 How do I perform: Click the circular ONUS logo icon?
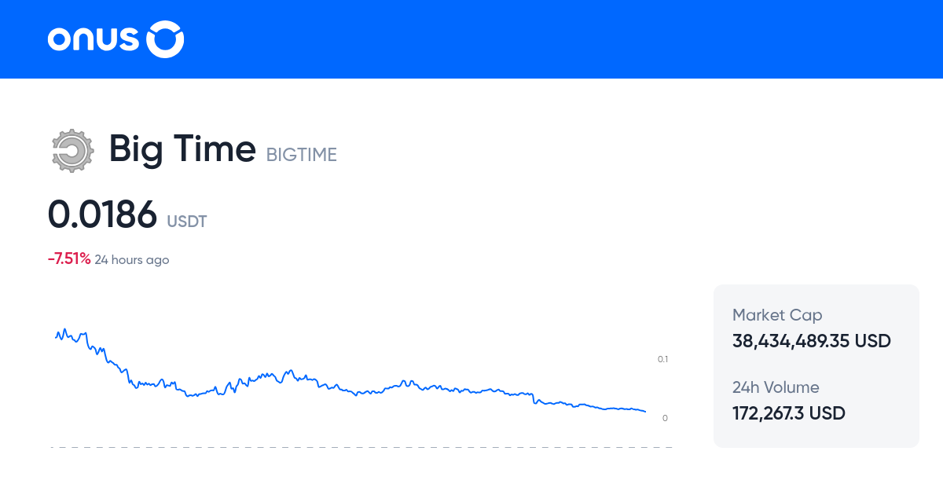166,39
